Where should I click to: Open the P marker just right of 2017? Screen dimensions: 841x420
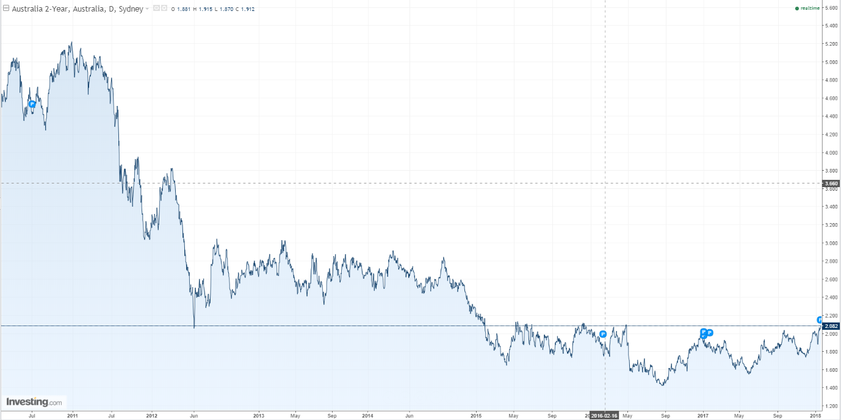click(x=710, y=332)
